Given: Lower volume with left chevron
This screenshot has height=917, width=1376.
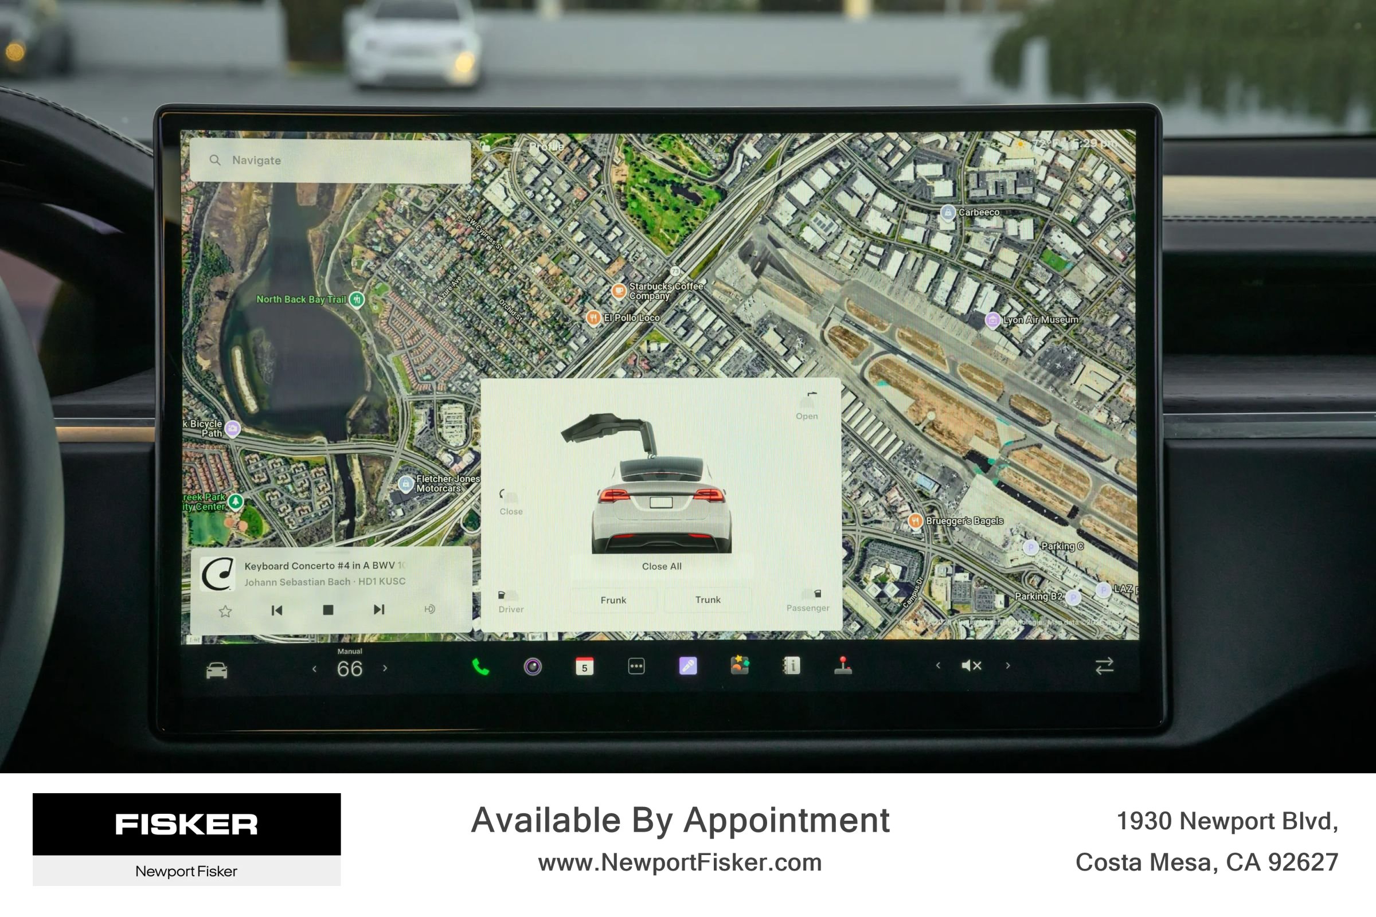Looking at the screenshot, I should 938,665.
